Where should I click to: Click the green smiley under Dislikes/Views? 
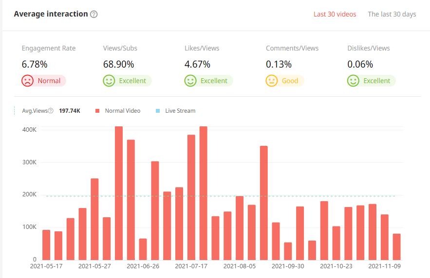pos(353,81)
